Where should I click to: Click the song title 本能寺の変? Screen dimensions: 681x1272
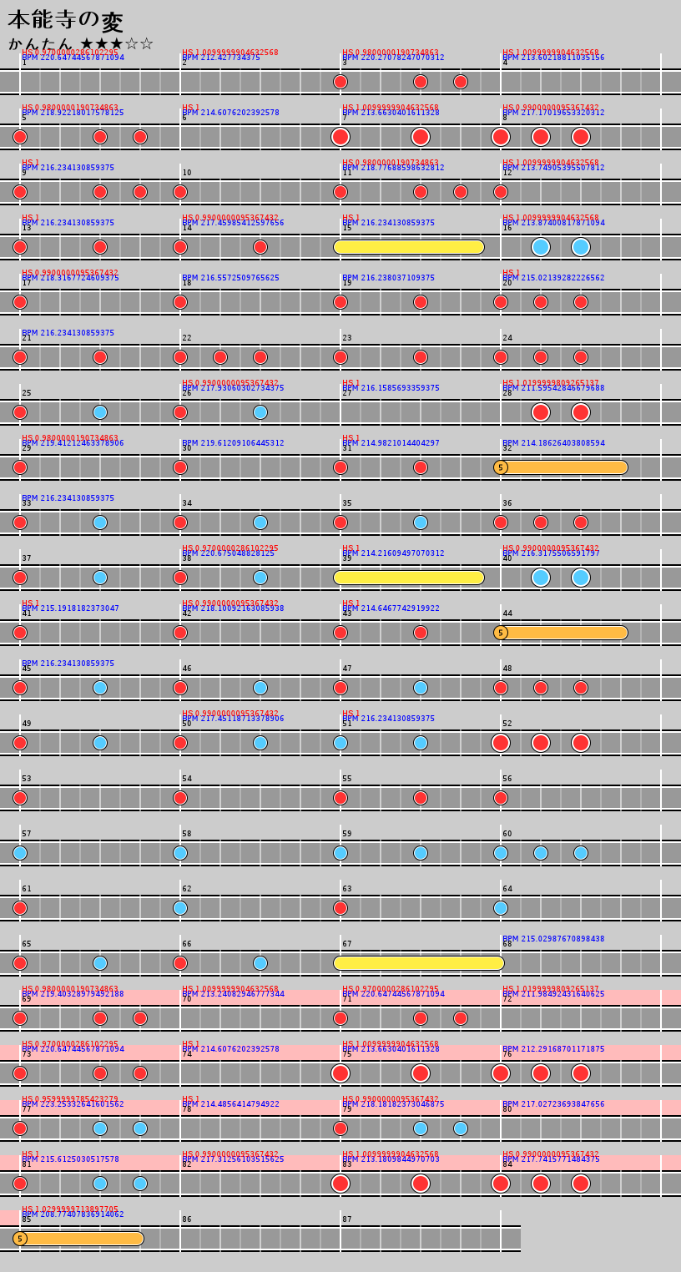click(66, 21)
